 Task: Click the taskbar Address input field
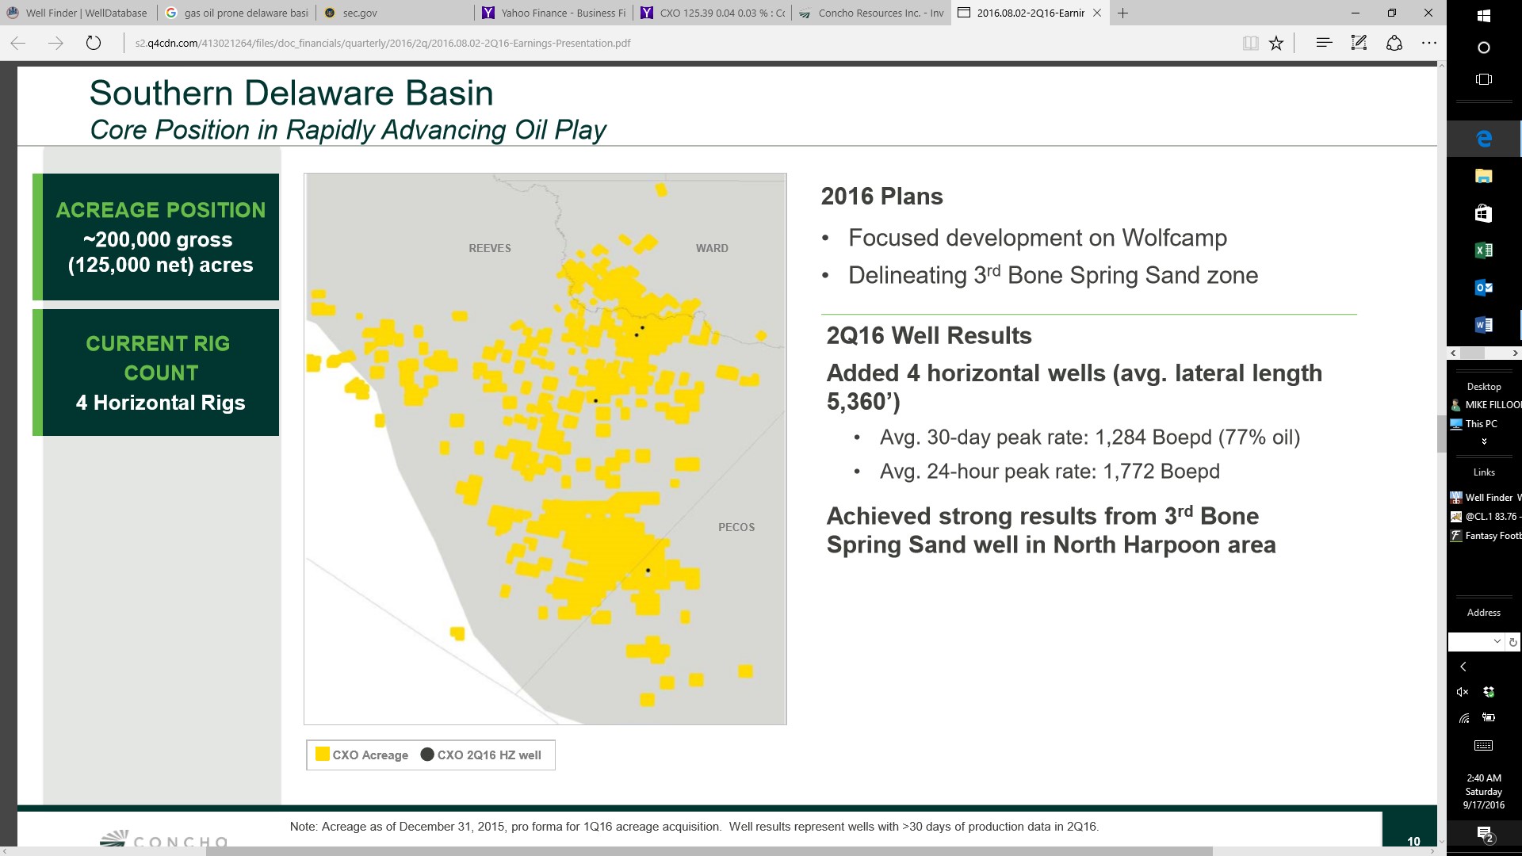click(x=1470, y=642)
